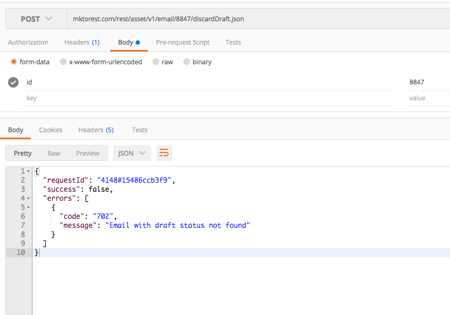Pick the binary body option
Screen dimensions: 450x315
point(187,62)
